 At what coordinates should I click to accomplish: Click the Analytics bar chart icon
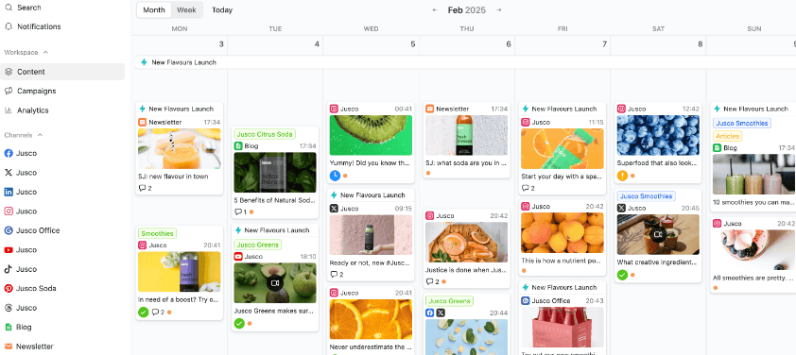point(9,110)
